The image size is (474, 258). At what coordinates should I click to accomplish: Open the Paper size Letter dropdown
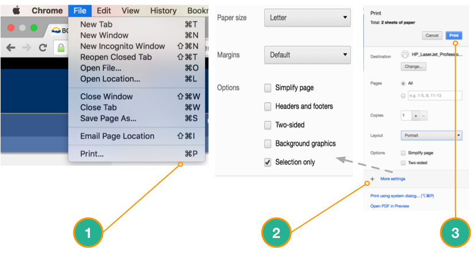307,18
